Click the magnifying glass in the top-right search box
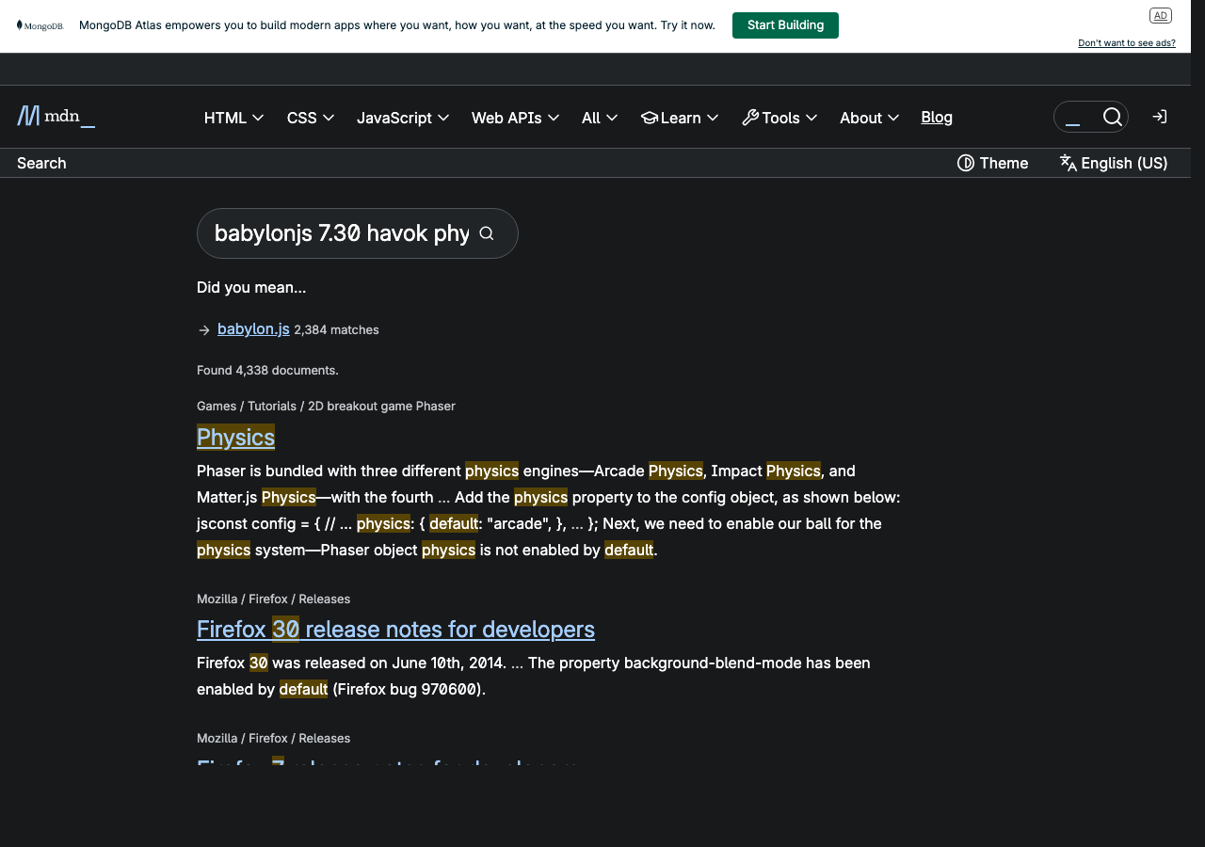The width and height of the screenshot is (1205, 847). coord(1113,117)
